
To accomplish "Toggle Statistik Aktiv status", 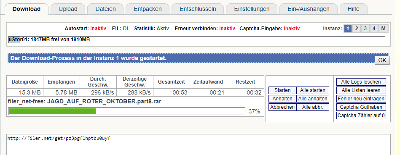I will [163, 29].
